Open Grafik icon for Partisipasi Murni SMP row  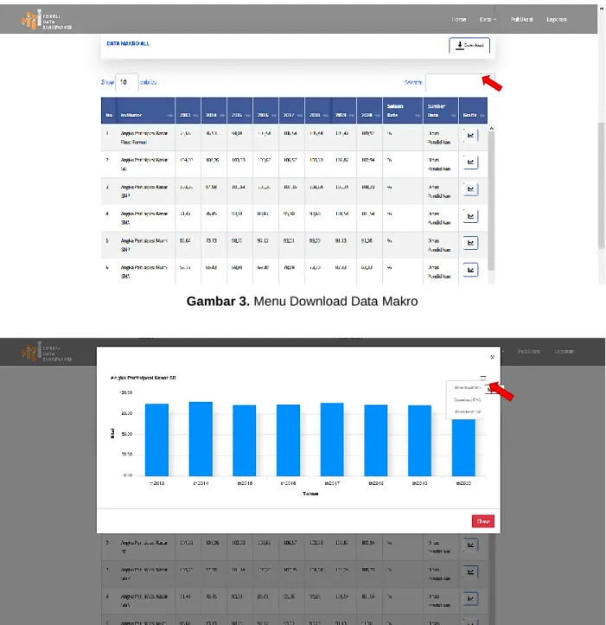tap(470, 243)
